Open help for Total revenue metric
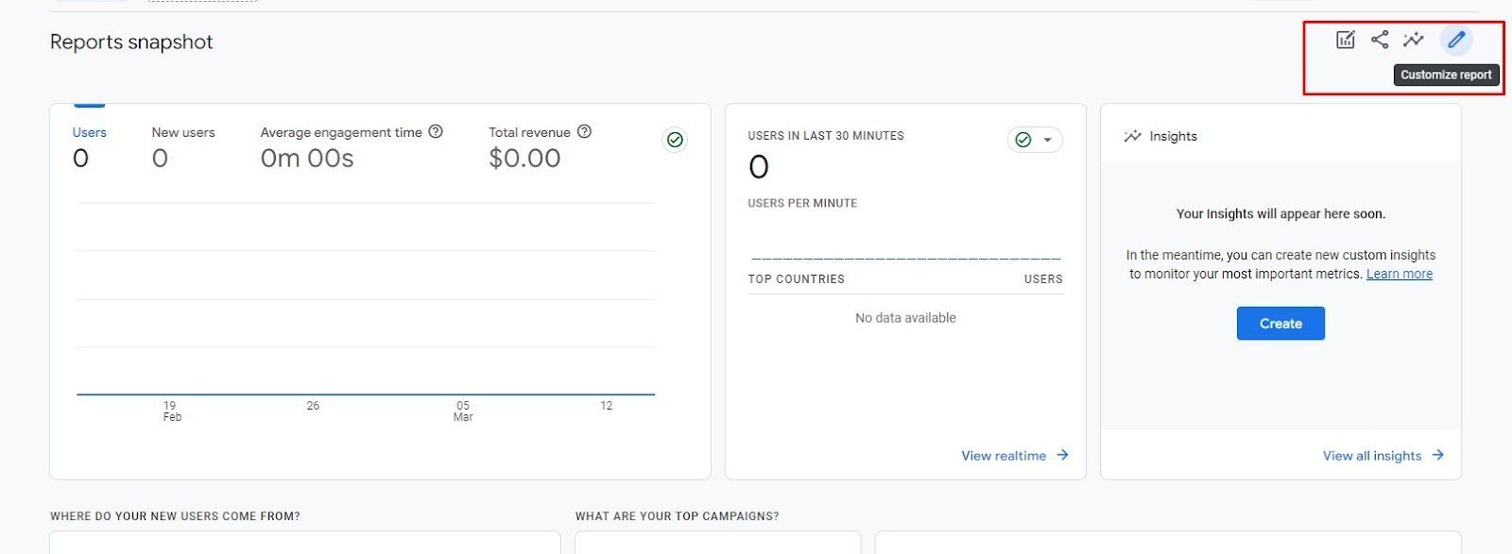1512x554 pixels. (x=584, y=132)
